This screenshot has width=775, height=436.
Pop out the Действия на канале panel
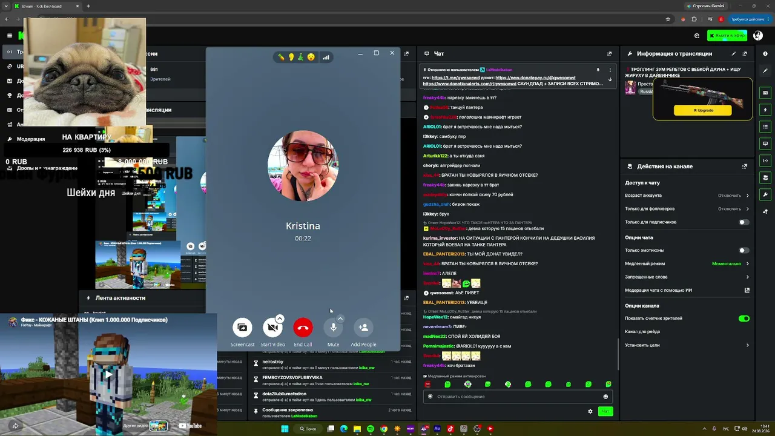click(x=745, y=167)
